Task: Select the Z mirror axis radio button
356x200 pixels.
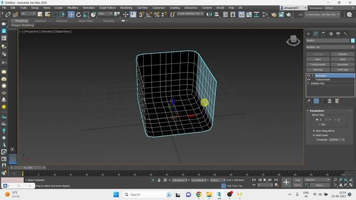Action: coord(335,119)
